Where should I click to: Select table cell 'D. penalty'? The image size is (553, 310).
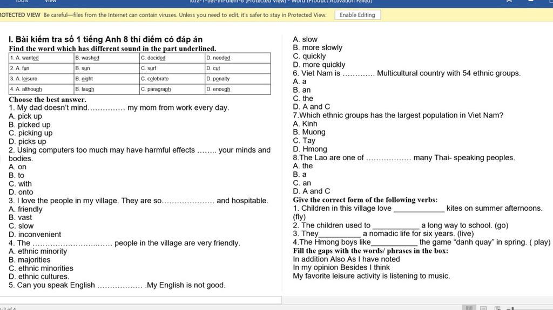coord(238,79)
